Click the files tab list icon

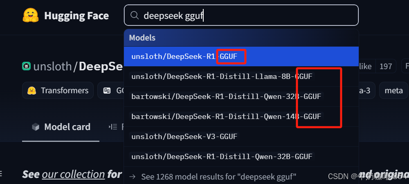tap(113, 127)
